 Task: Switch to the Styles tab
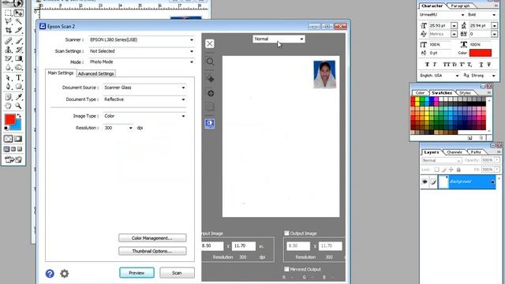point(465,93)
